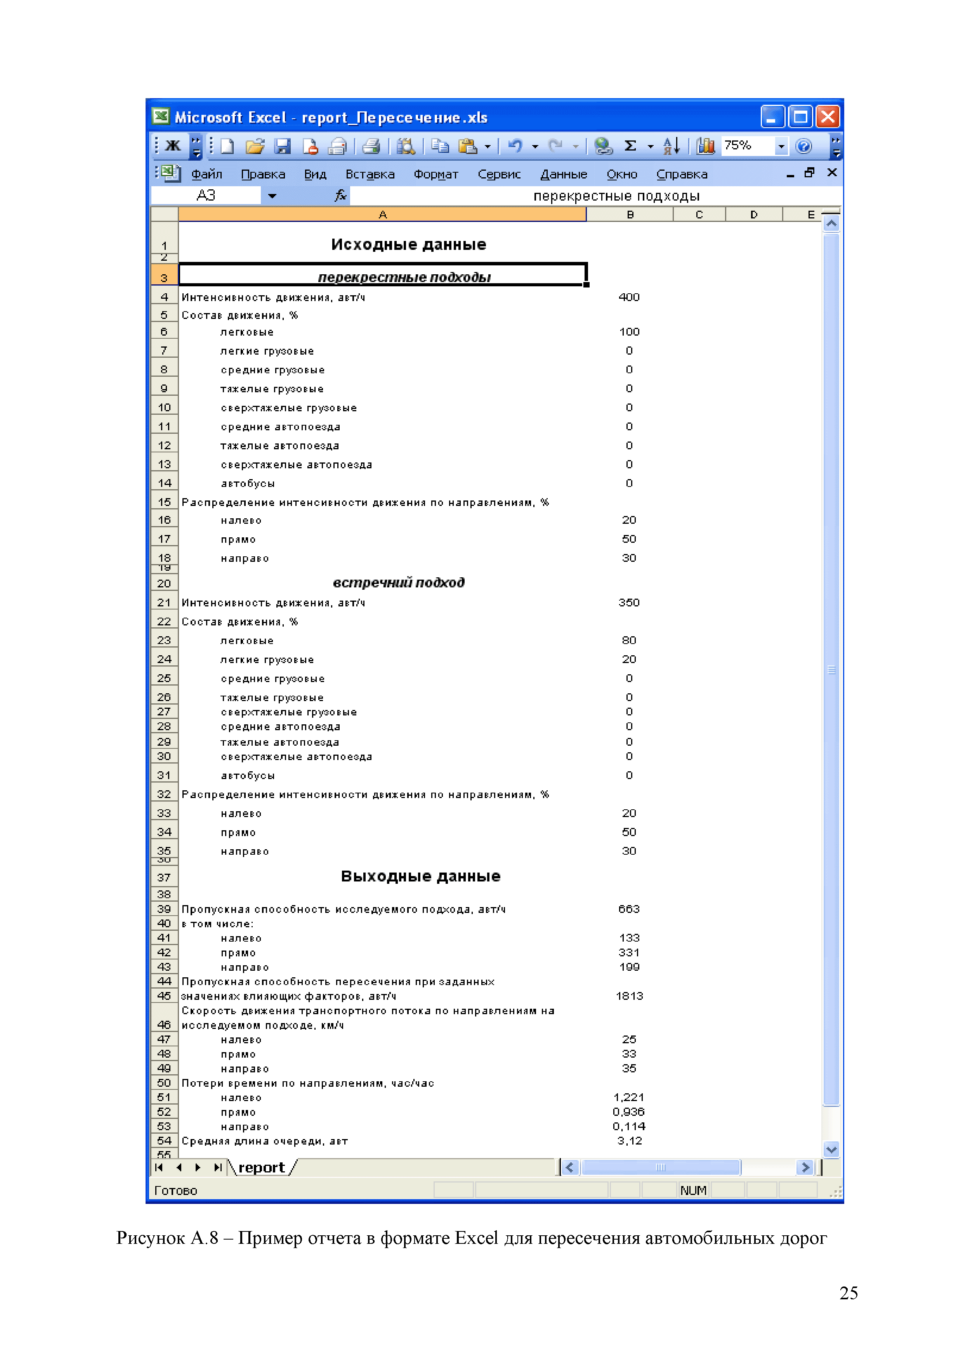Click the insert function fx button
Image resolution: width=963 pixels, height=1361 pixels.
point(340,195)
